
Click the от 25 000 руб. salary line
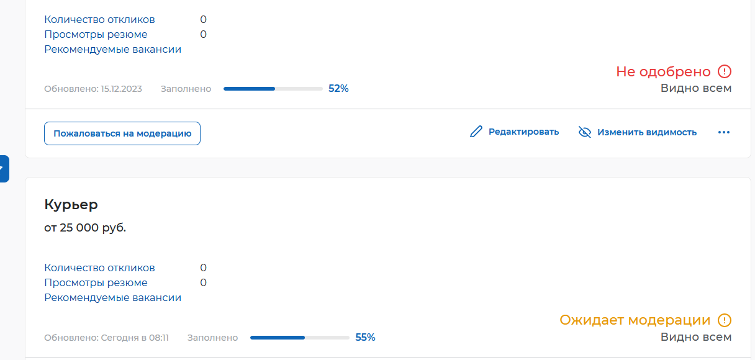pos(85,228)
